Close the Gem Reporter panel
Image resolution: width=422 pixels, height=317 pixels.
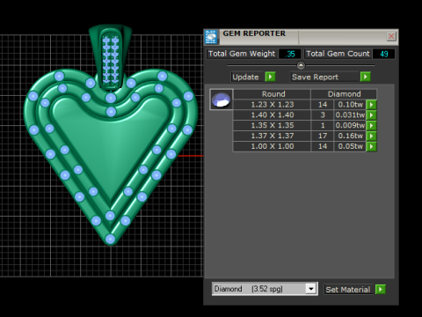click(x=391, y=36)
